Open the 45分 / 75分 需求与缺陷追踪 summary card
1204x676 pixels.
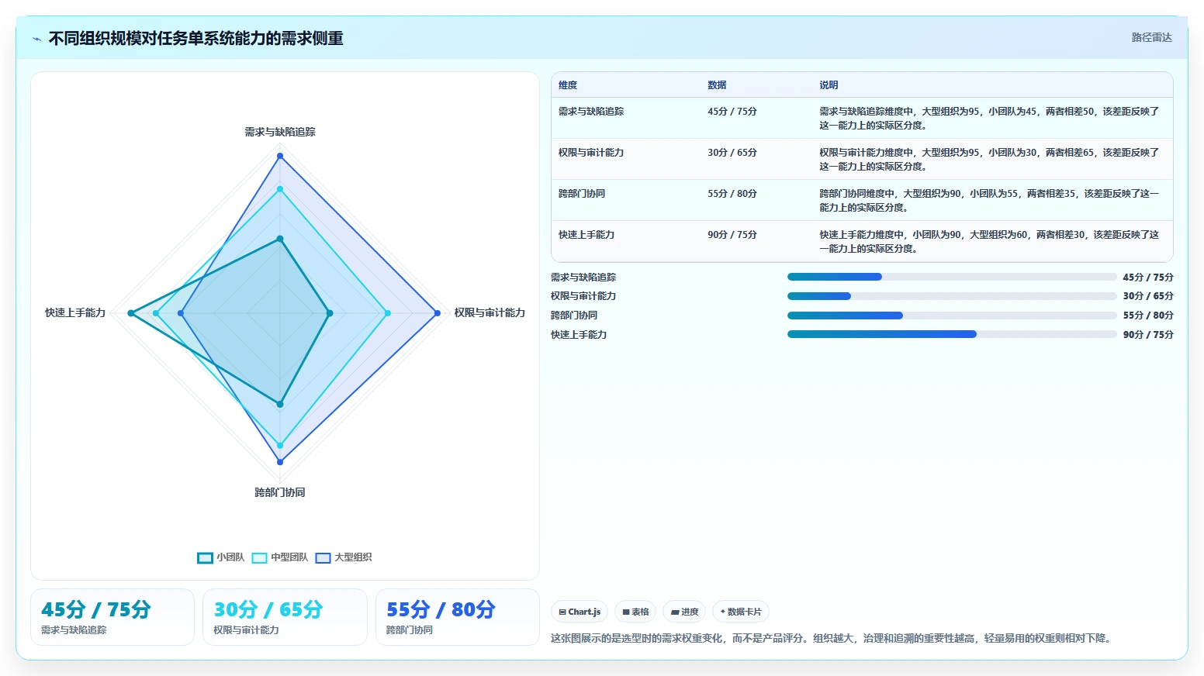(x=112, y=617)
